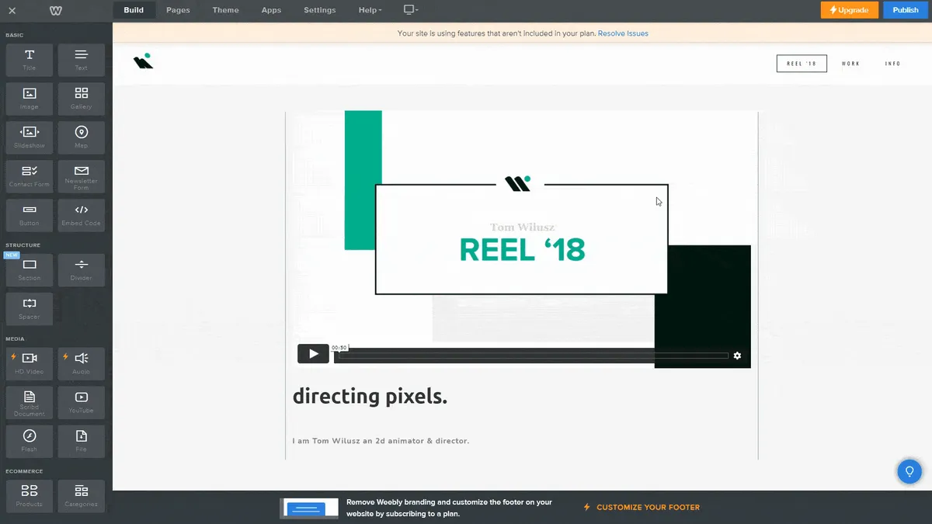Select the Embed Code element
This screenshot has width=932, height=524.
point(82,215)
